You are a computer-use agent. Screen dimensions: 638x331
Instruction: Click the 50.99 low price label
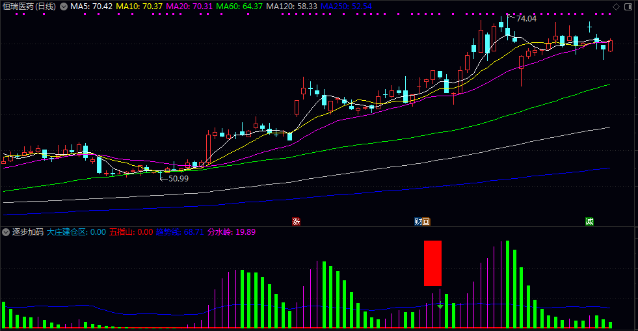point(178,179)
